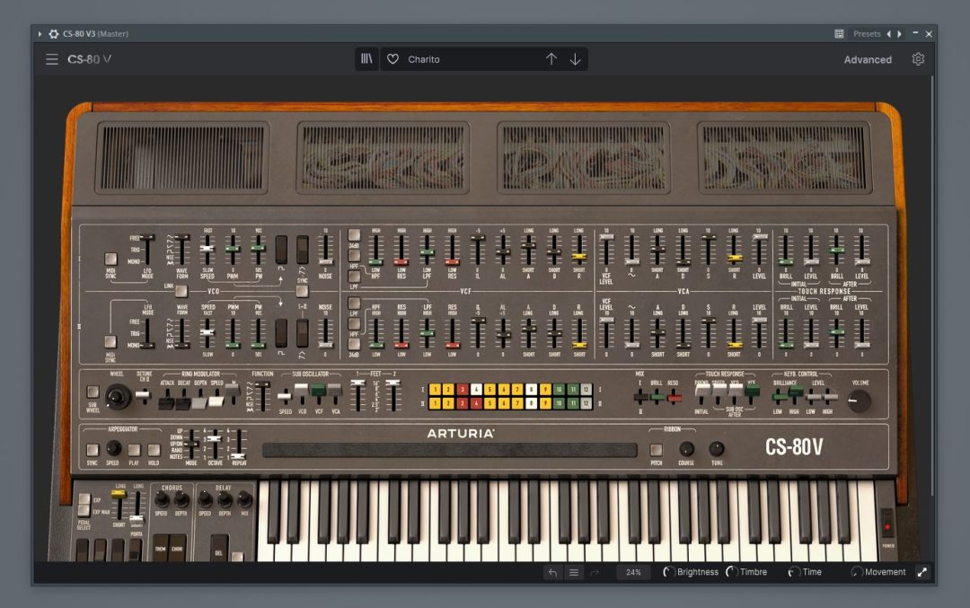
Task: Open the plugin options gear in the title bar
Action: (54, 34)
